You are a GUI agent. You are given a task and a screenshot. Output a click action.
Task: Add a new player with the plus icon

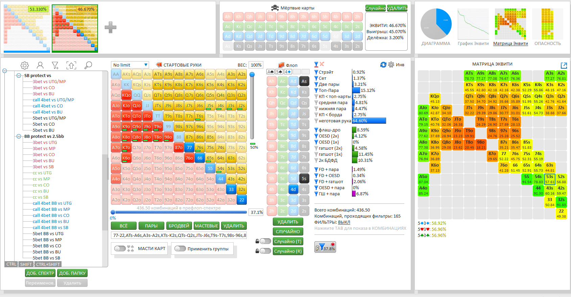coord(111,27)
